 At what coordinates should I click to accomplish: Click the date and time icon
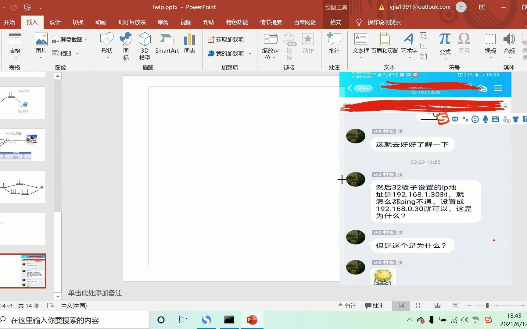coord(423,35)
